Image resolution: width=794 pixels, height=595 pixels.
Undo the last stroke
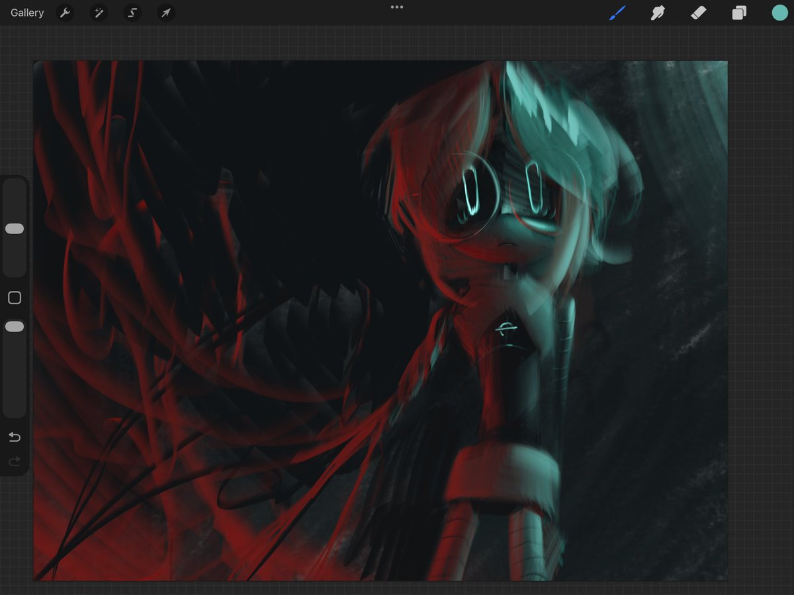tap(15, 437)
